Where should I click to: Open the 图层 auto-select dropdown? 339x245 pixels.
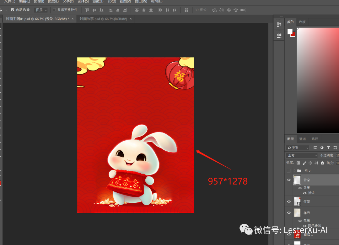click(x=41, y=10)
